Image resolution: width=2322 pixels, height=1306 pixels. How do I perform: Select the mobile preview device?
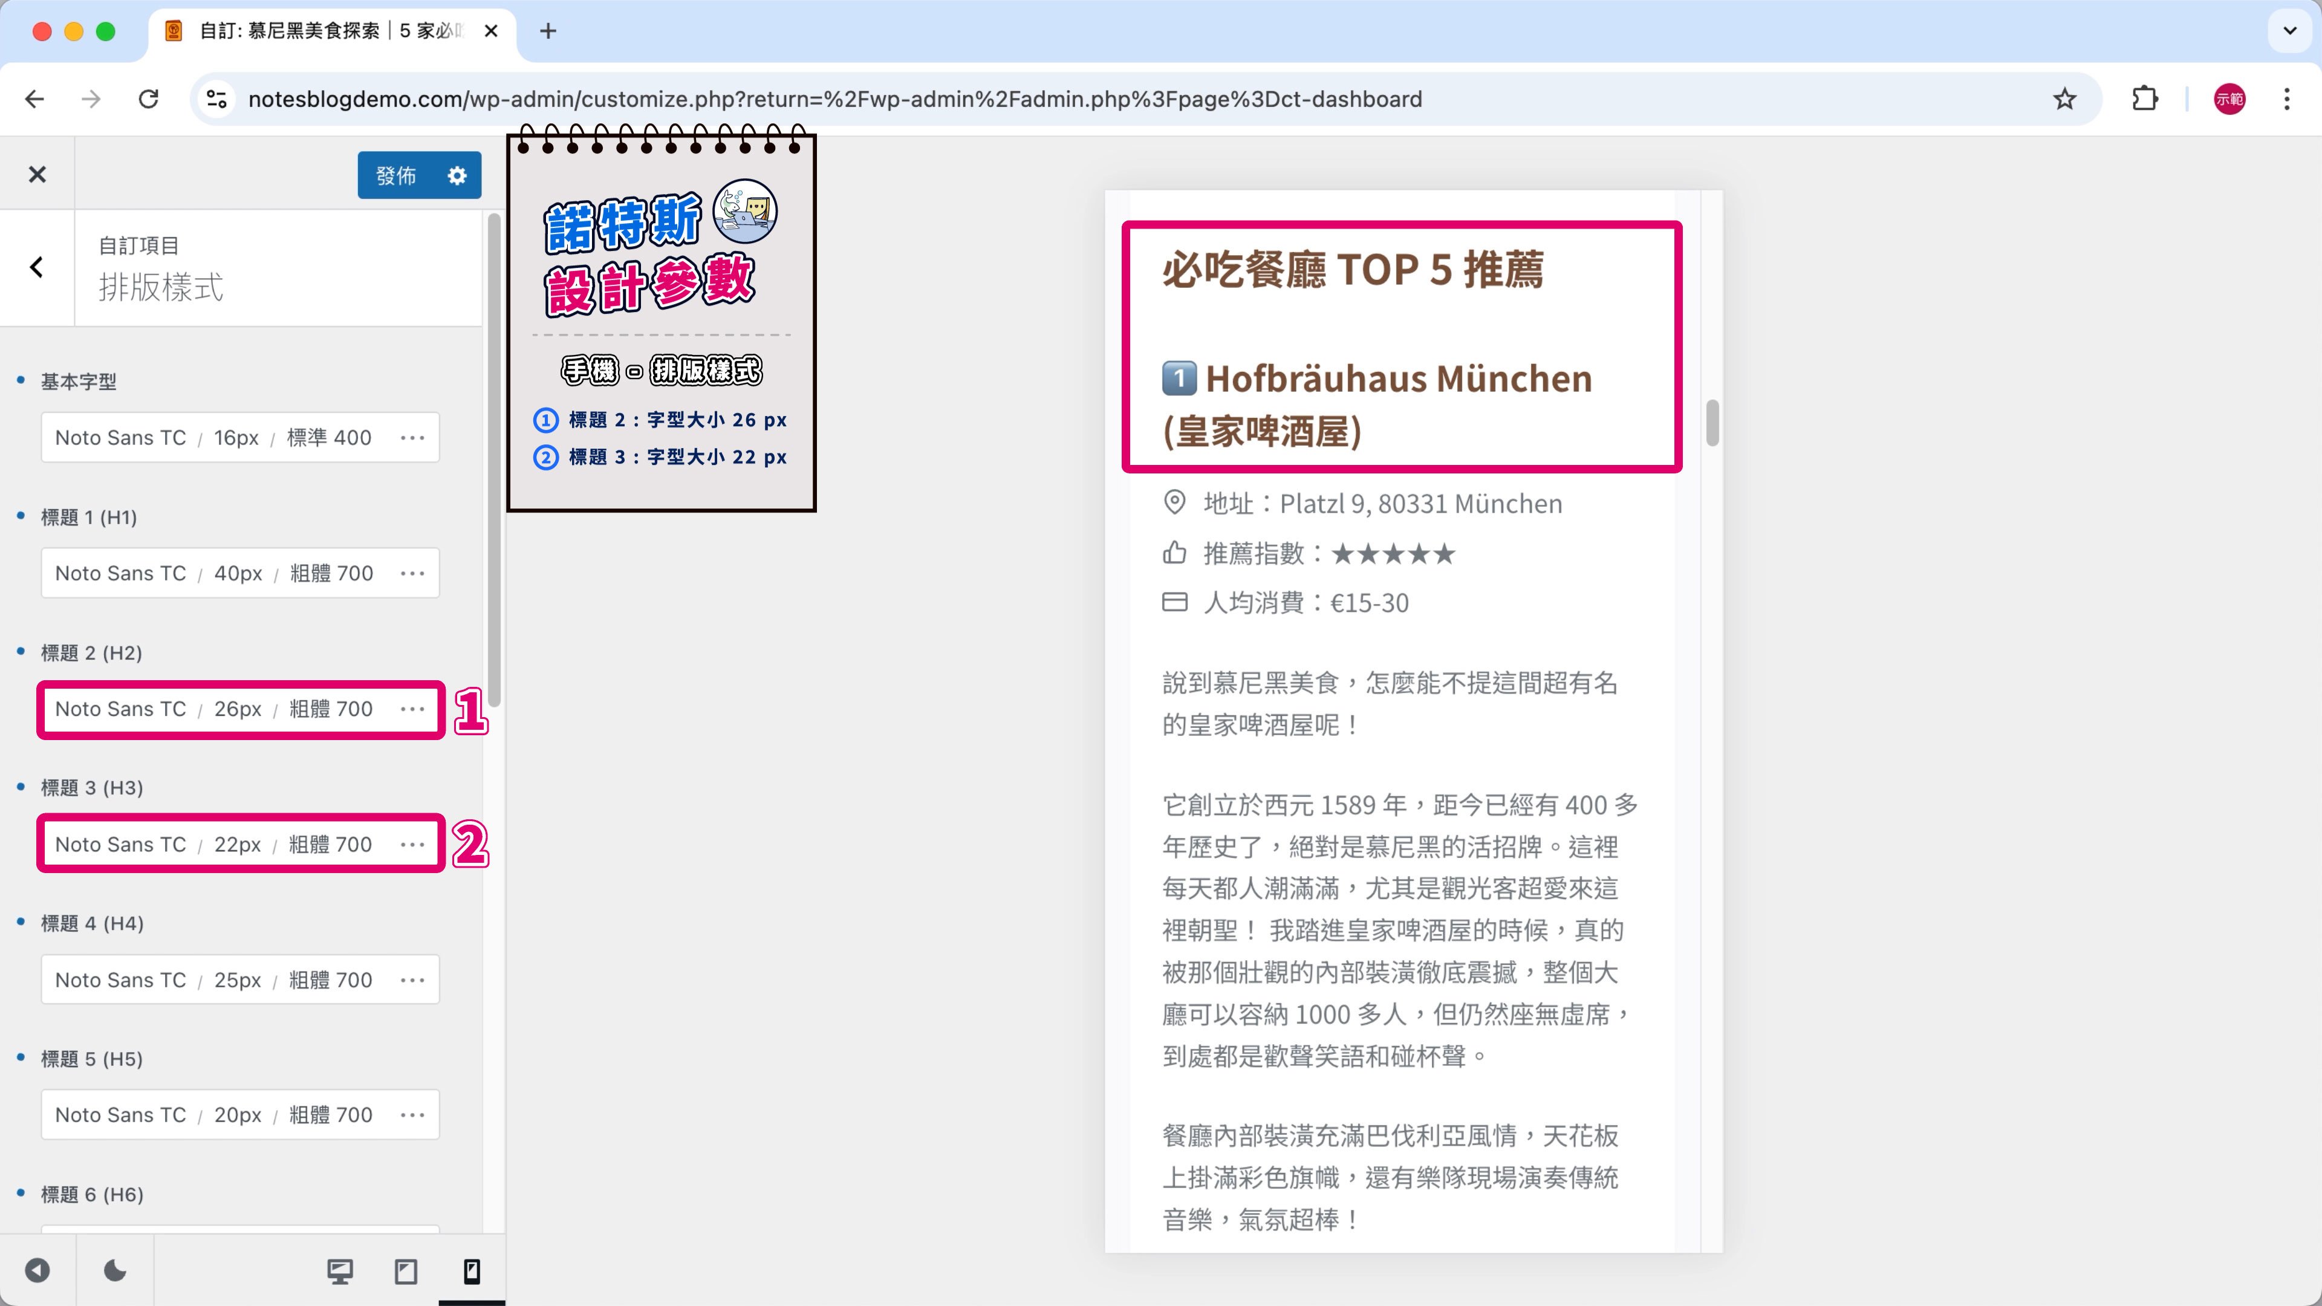[x=472, y=1271]
